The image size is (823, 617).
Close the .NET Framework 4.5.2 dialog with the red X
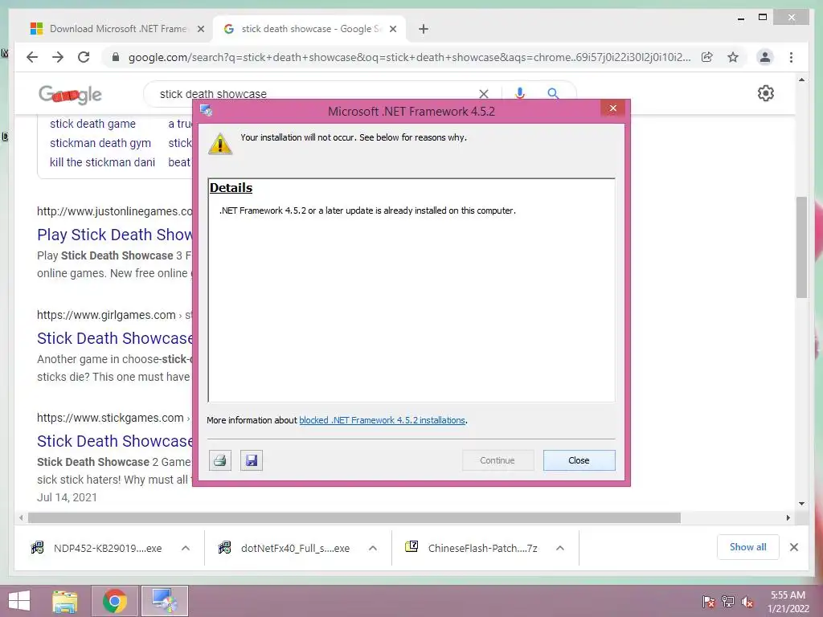[613, 108]
